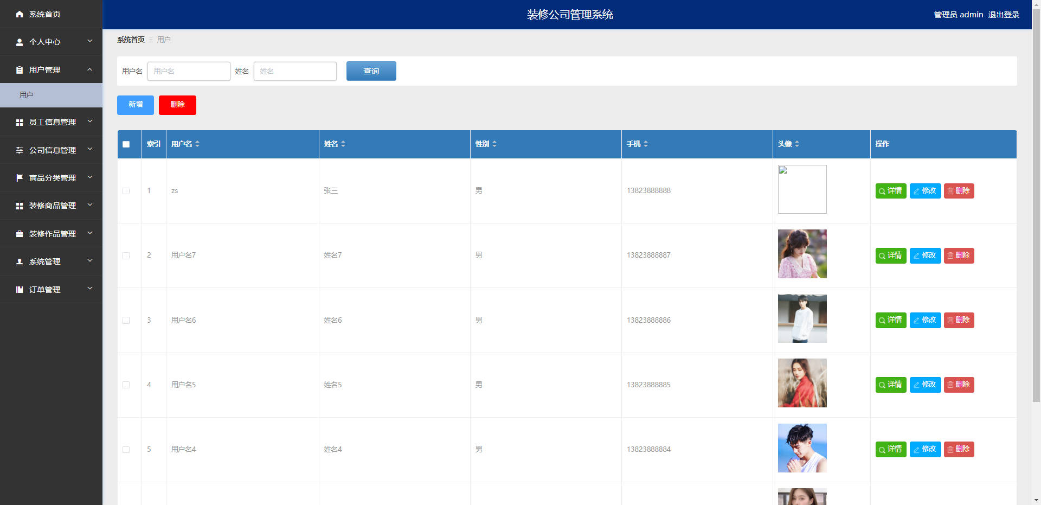Click the grid icon beside 员工信息管理

[x=20, y=123]
